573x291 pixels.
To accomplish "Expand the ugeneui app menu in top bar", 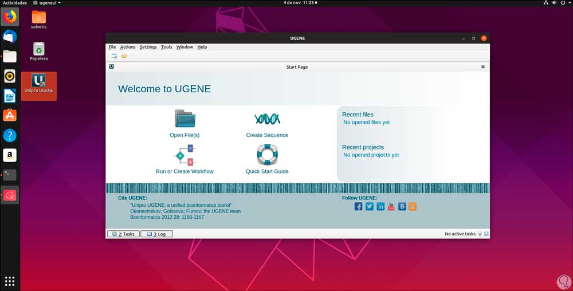I will (47, 2).
